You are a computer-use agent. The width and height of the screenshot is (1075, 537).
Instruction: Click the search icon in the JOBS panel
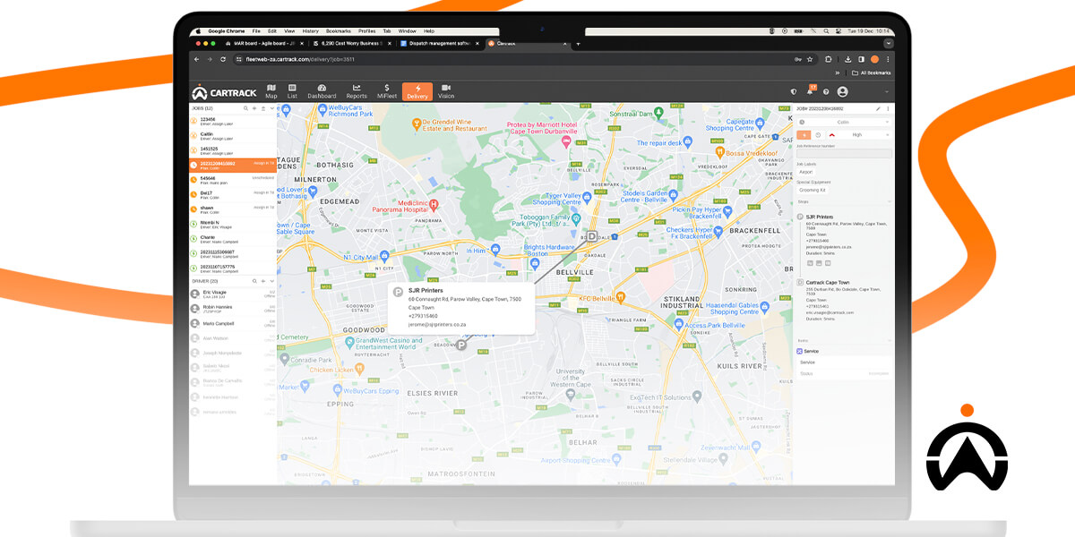tap(245, 108)
